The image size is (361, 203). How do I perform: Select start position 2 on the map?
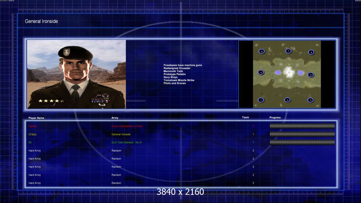click(x=311, y=100)
